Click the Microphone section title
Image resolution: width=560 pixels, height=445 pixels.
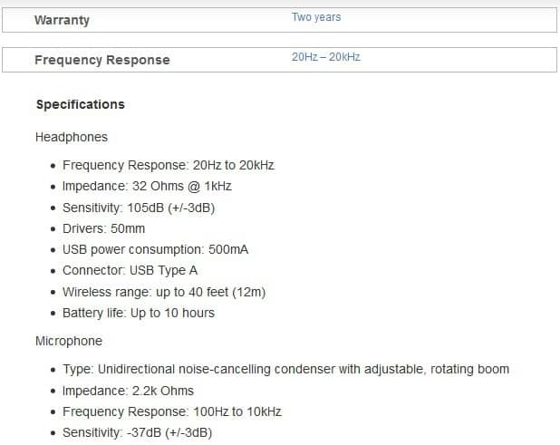(x=69, y=341)
